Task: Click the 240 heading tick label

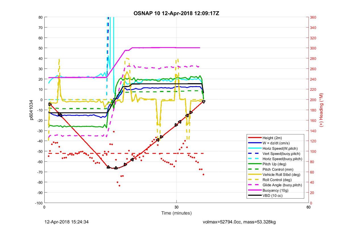Action: pos(313,79)
